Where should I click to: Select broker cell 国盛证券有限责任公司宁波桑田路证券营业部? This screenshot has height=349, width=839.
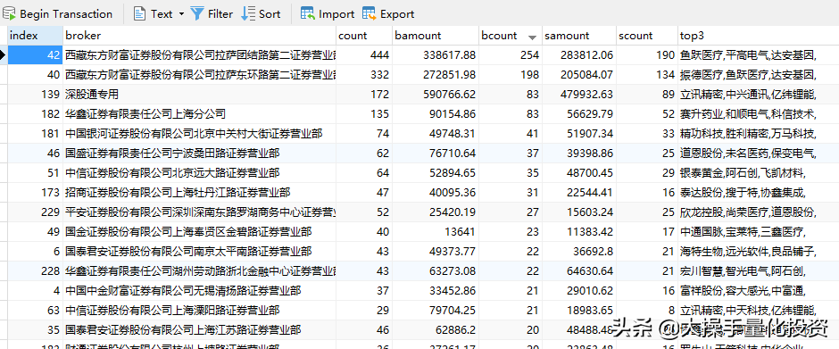click(200, 154)
